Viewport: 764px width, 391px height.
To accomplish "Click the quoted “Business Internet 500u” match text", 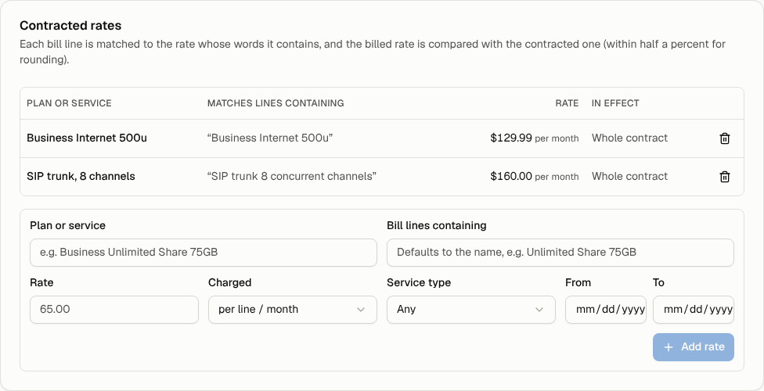I will (x=270, y=138).
